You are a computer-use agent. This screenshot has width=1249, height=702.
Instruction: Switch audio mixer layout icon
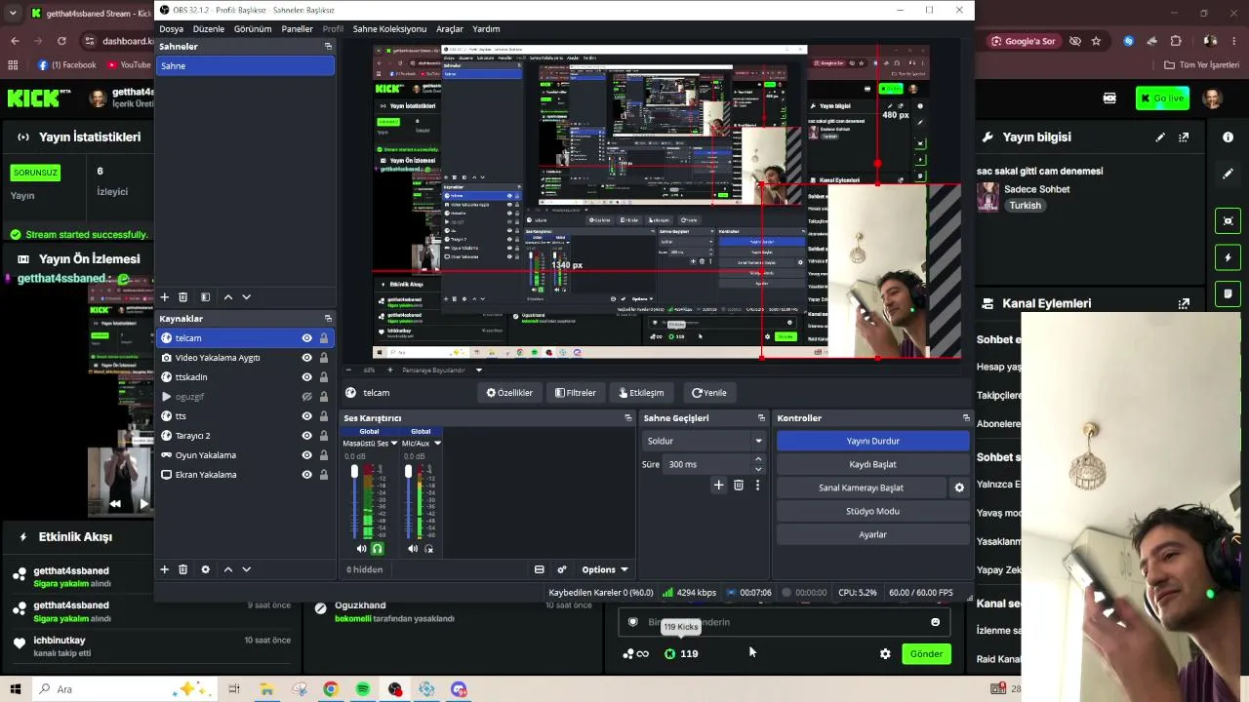(539, 569)
